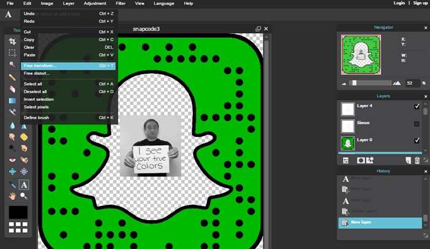Select the Type tool in toolbox

(x=24, y=184)
